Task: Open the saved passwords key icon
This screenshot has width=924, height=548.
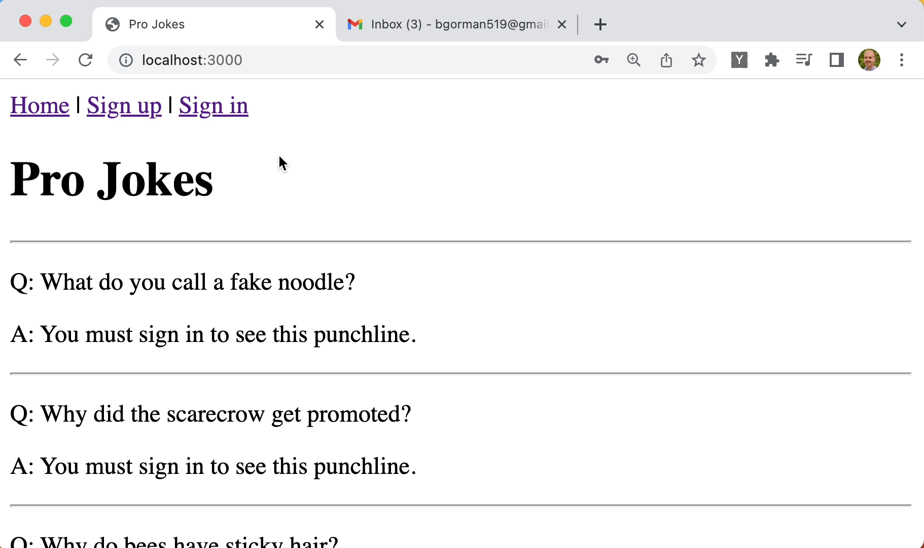Action: pyautogui.click(x=601, y=60)
